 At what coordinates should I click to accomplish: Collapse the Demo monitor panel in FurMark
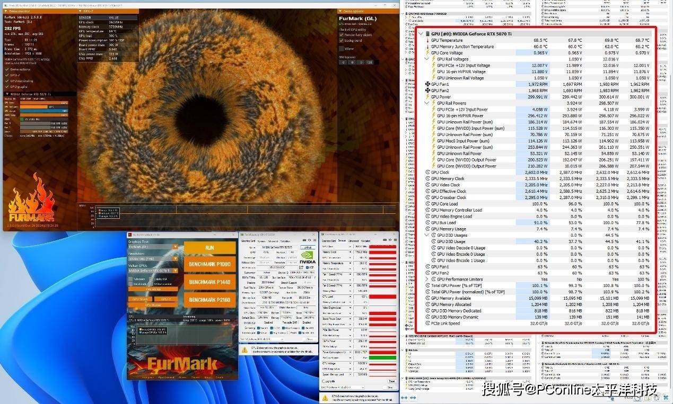(x=6, y=11)
